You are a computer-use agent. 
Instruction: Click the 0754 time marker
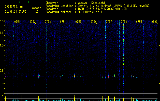63,22
